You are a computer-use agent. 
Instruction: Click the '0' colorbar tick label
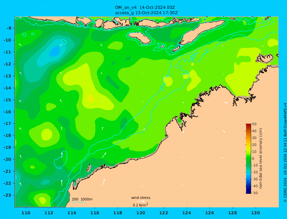253,159
